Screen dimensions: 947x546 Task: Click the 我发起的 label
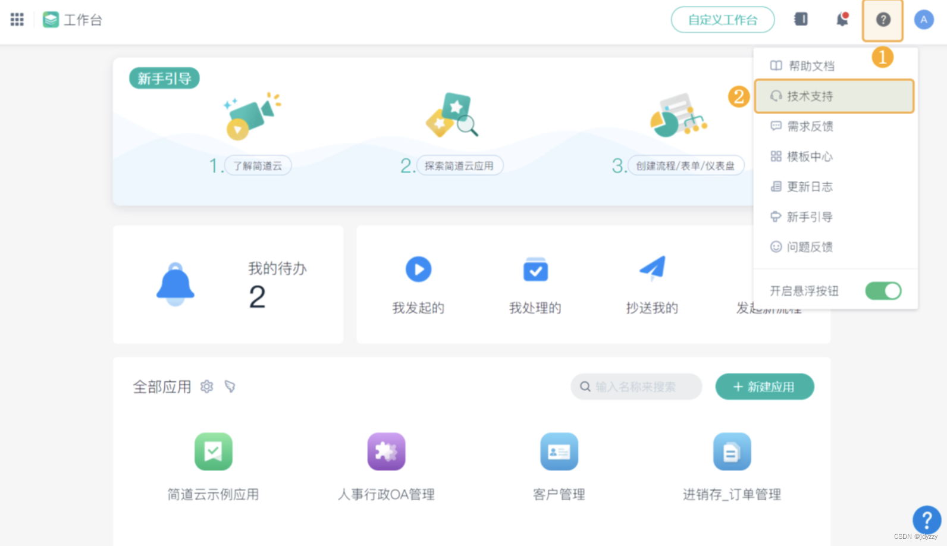point(418,308)
